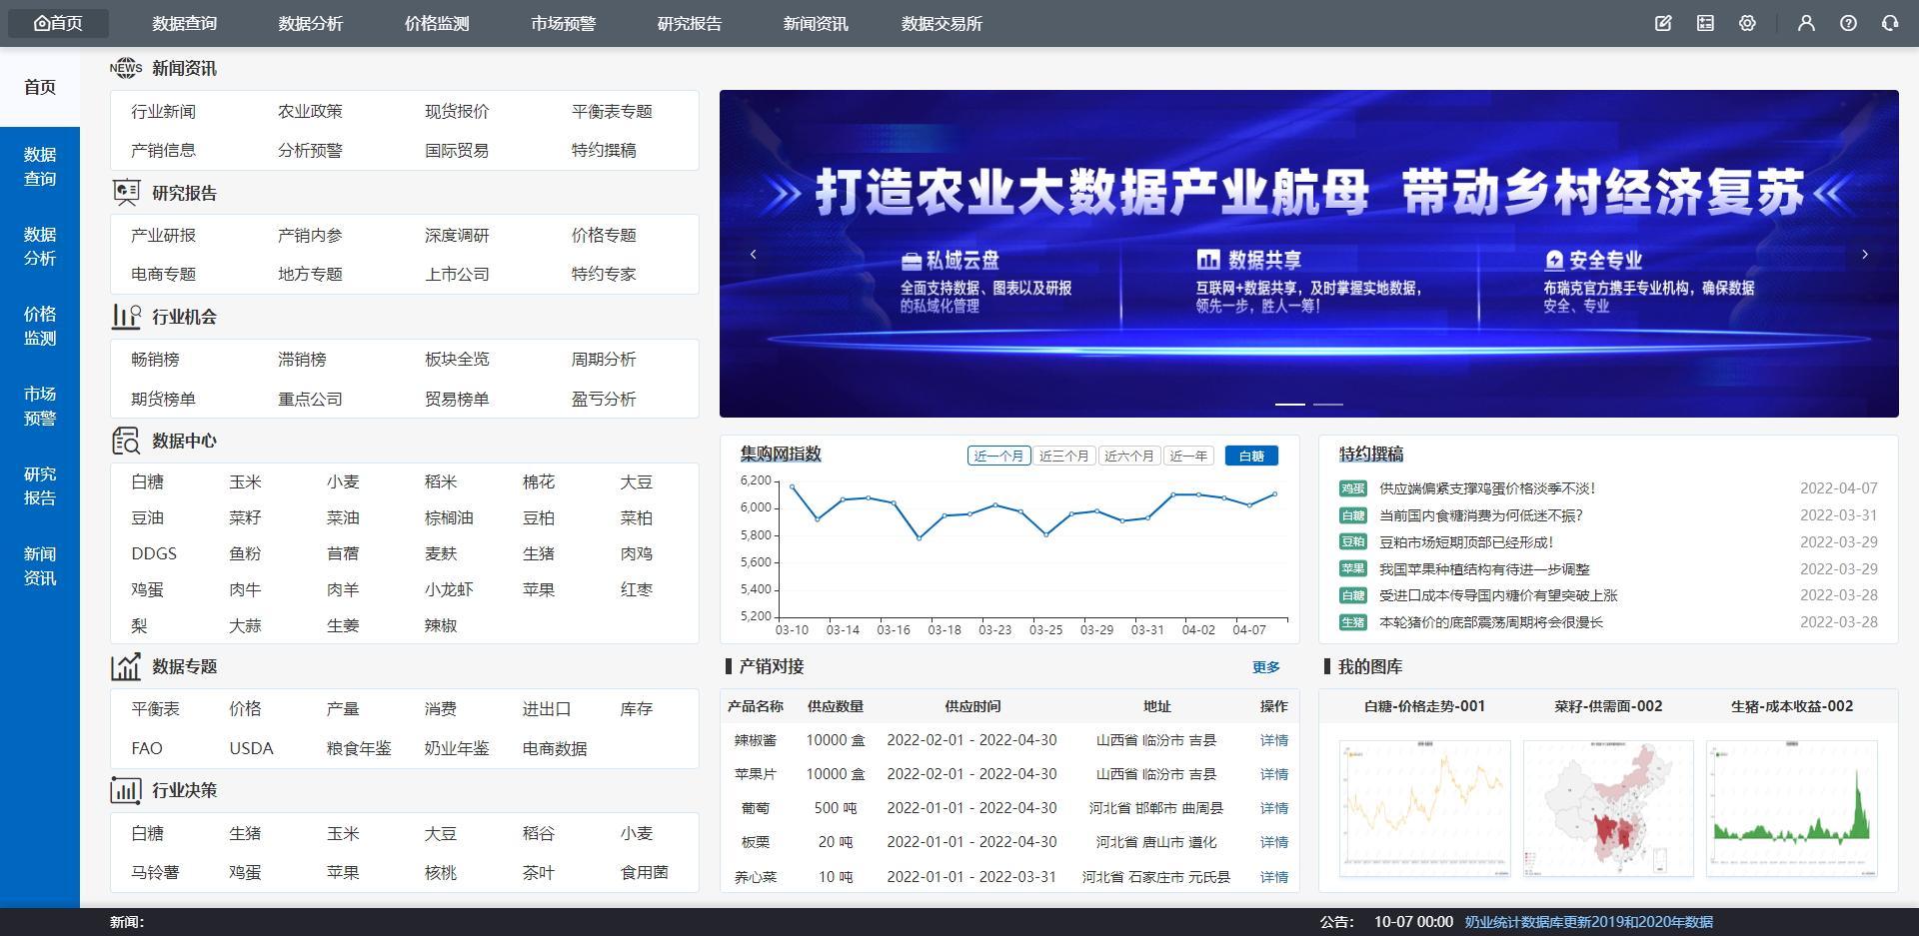The width and height of the screenshot is (1919, 936).
Task: Open 市场预警 top menu
Action: point(564,23)
